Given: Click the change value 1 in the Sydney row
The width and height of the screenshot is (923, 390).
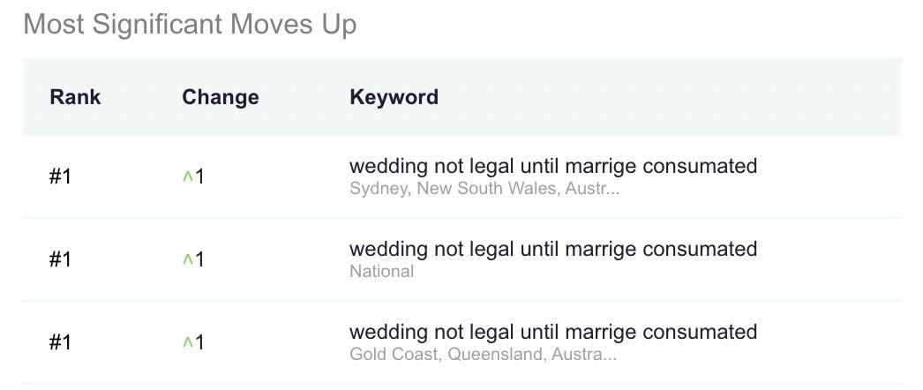Looking at the screenshot, I should pyautogui.click(x=199, y=176).
